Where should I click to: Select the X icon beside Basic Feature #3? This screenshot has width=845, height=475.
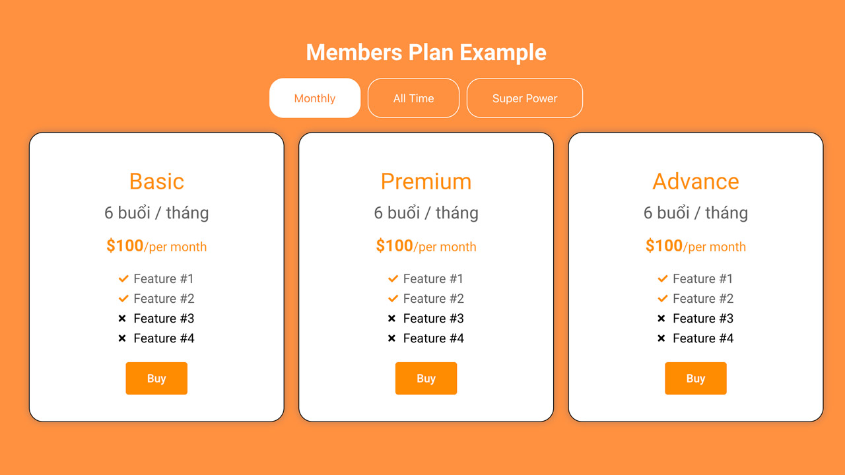click(121, 318)
